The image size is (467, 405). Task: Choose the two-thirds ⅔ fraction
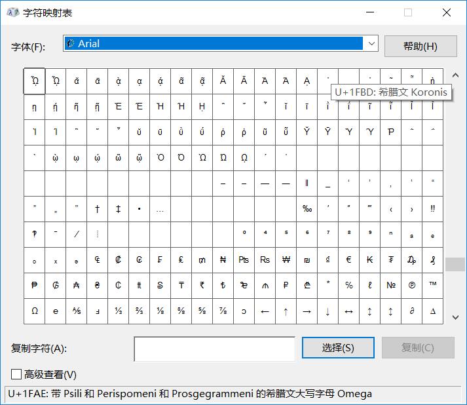[140, 311]
